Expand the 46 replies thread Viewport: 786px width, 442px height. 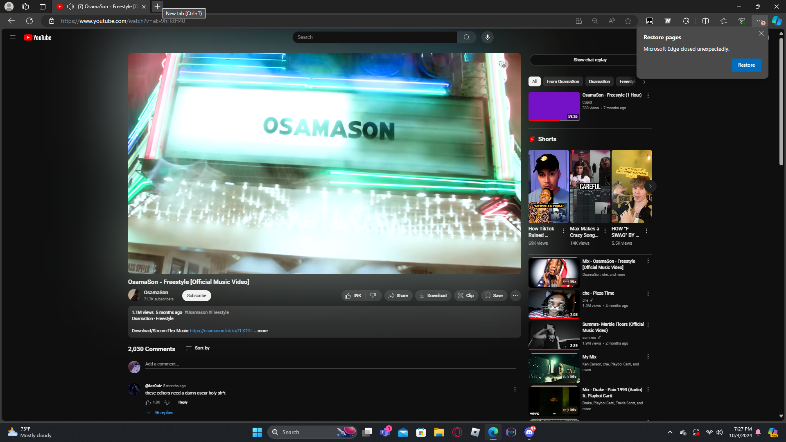pyautogui.click(x=160, y=413)
